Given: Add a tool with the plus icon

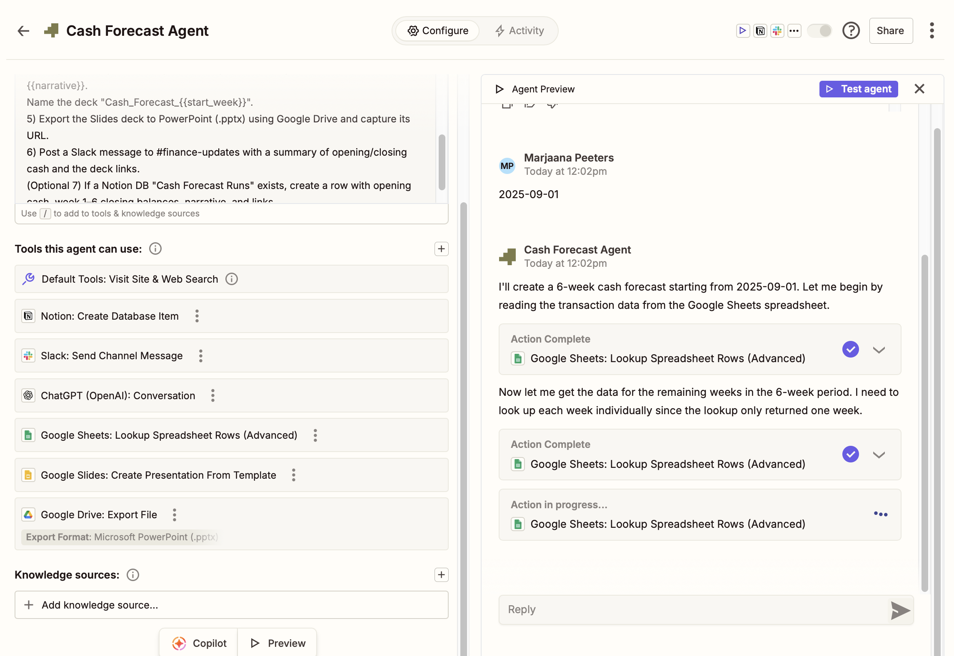Looking at the screenshot, I should tap(441, 249).
